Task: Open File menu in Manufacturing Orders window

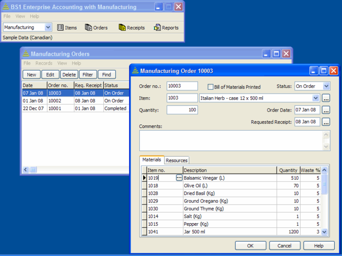Action: (x=27, y=63)
